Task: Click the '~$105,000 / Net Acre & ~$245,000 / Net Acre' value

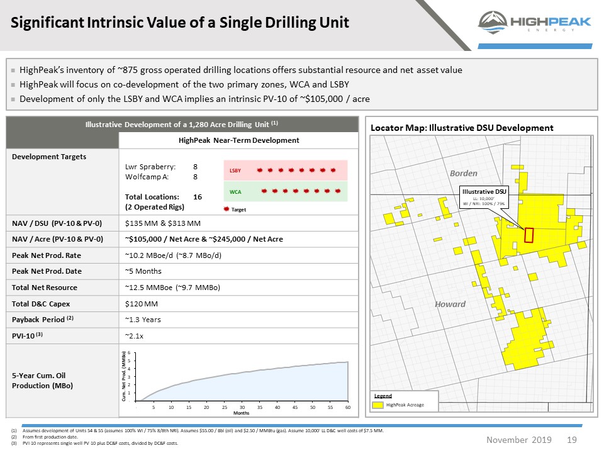Action: pos(204,239)
